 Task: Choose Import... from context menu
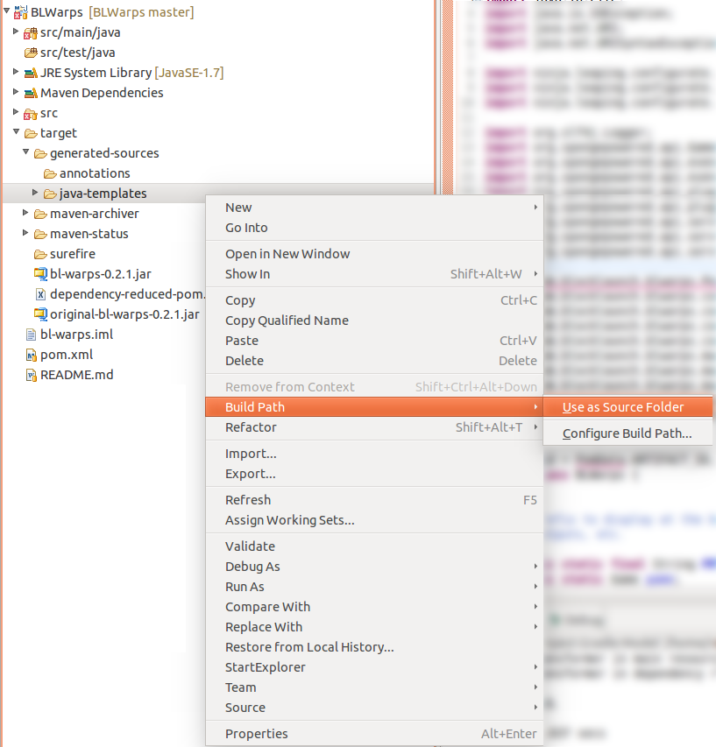374,454
